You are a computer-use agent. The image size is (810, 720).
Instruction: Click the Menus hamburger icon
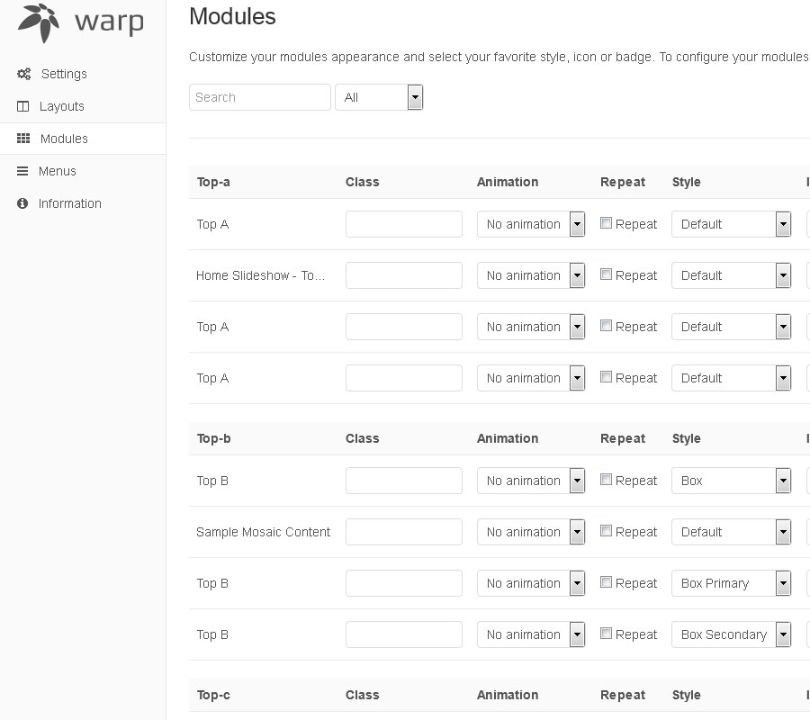point(22,171)
